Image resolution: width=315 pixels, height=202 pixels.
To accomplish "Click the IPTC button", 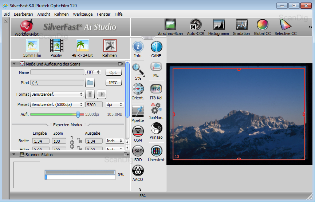I will pos(114,83).
